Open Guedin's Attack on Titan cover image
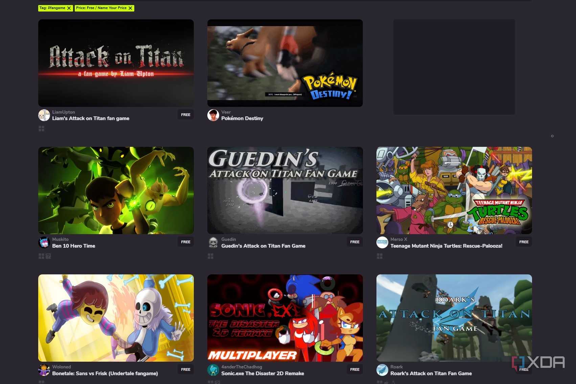The width and height of the screenshot is (576, 384). pyautogui.click(x=285, y=190)
